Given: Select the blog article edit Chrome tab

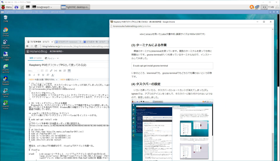Looking at the screenshot, I should [x=40, y=42].
